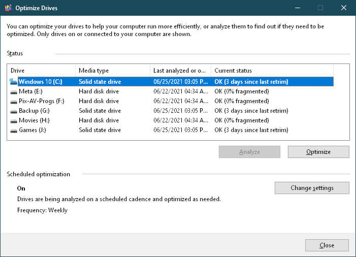356x257 pixels.
Task: Click current status of Windows 10 (C:) row
Action: click(x=251, y=82)
